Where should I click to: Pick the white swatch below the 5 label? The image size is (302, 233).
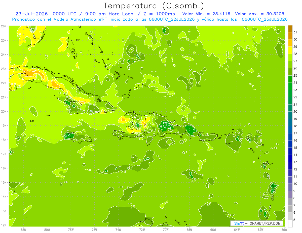[x=290, y=223]
